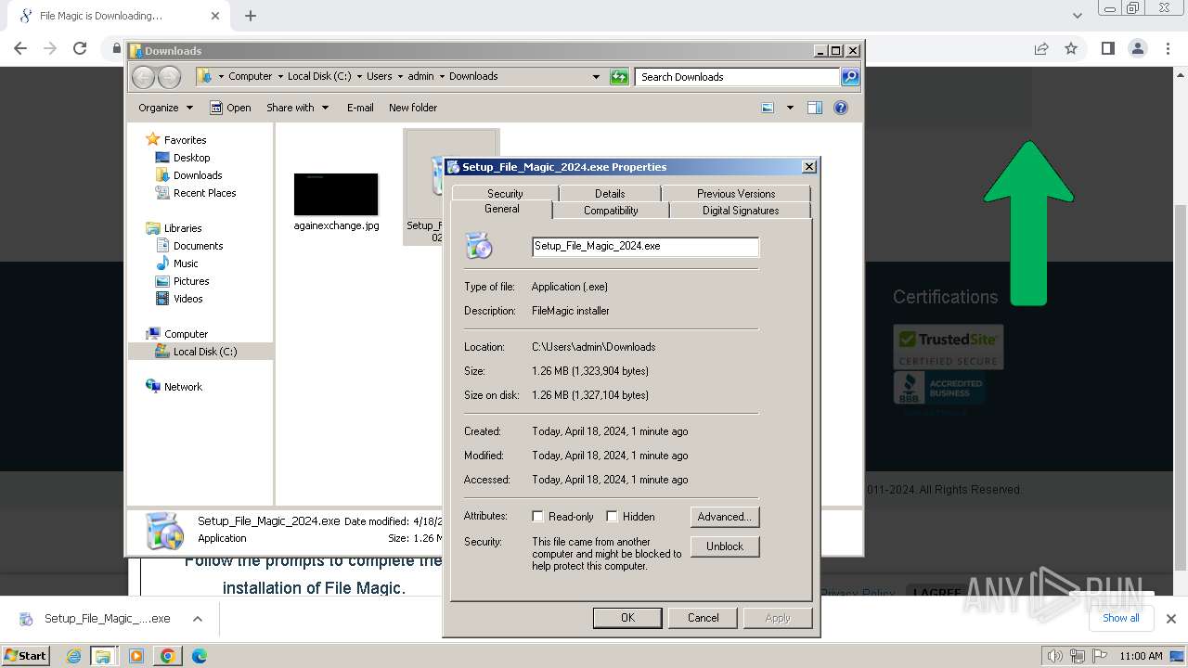Open the Chrome profile avatar
Viewport: 1188px width, 668px height.
[1137, 48]
